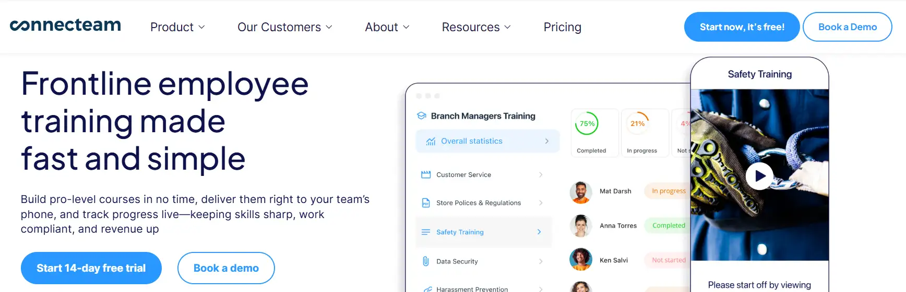This screenshot has width=906, height=292.
Task: Click the Anna Torres name
Action: [618, 225]
